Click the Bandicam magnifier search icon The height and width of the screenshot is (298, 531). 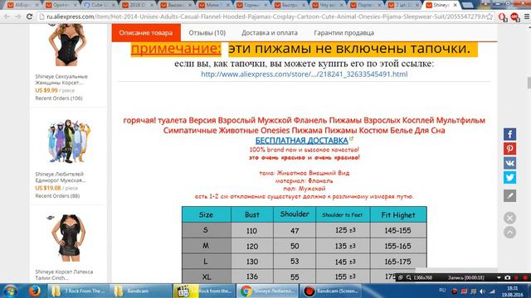tap(409, 277)
